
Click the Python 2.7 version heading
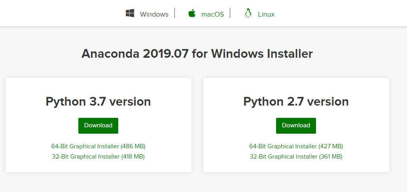tap(296, 102)
